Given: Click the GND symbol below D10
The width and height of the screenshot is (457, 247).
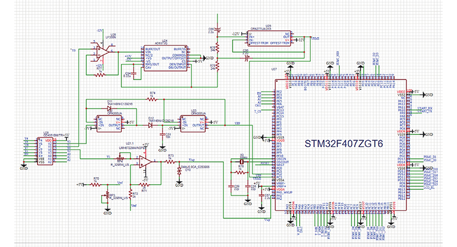Looking at the screenshot, I should coord(179,183).
